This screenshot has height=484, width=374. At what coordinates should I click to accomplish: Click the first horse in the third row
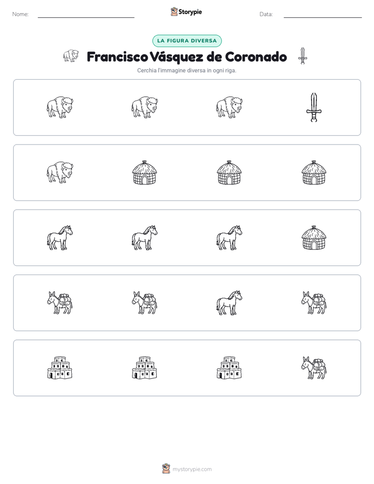pyautogui.click(x=60, y=238)
